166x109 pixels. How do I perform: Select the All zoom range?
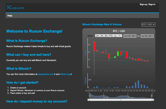click(120, 36)
